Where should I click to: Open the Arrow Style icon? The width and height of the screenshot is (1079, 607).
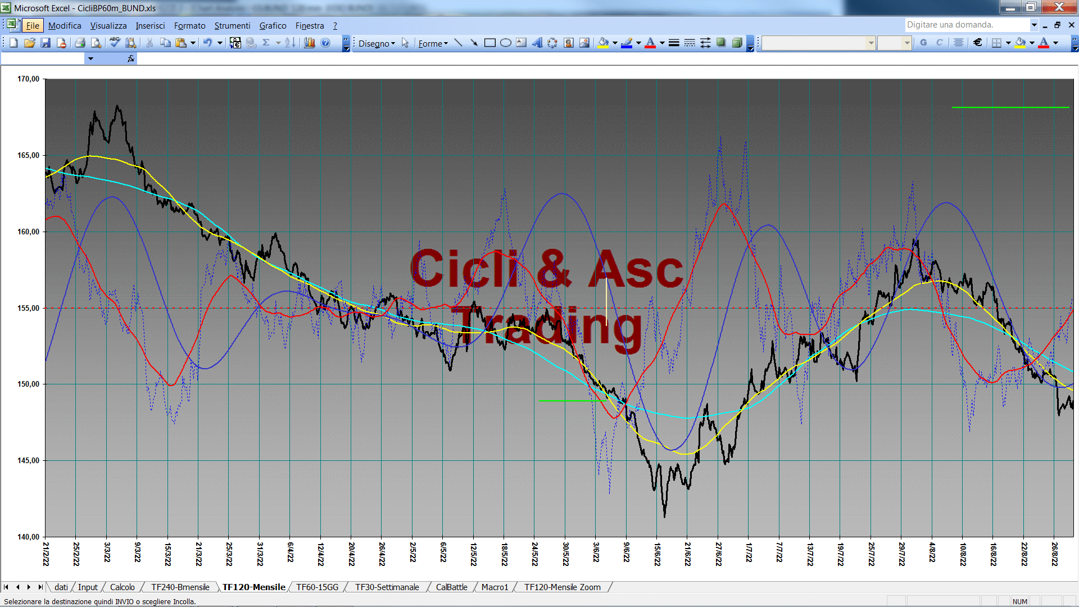point(705,43)
